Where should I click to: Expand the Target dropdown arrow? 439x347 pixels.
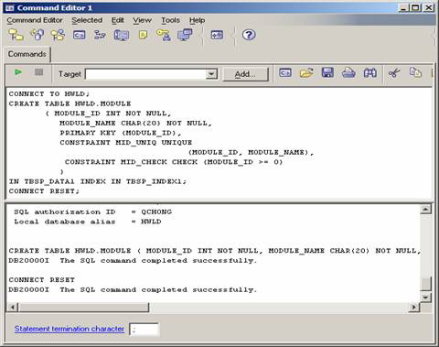tap(211, 74)
